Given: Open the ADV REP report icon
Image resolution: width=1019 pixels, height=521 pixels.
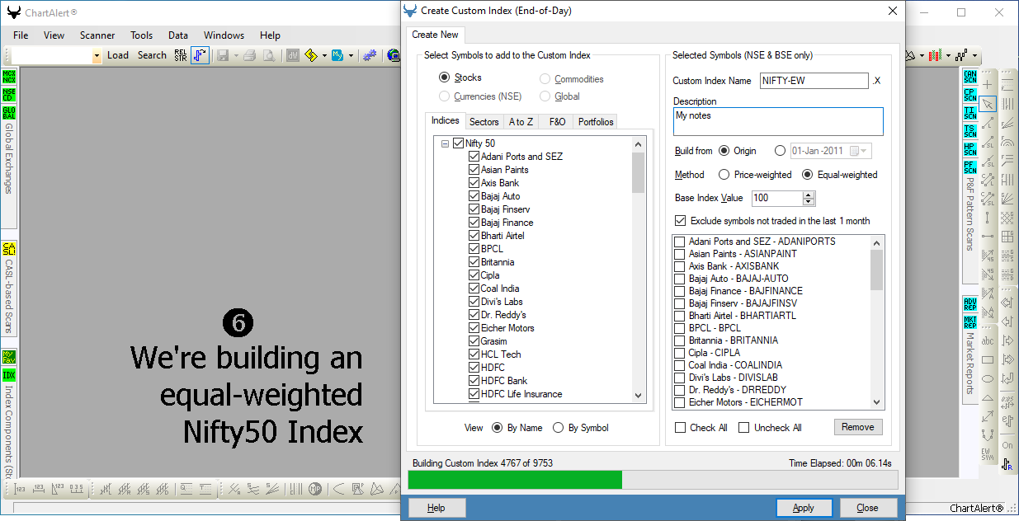Looking at the screenshot, I should pyautogui.click(x=969, y=303).
